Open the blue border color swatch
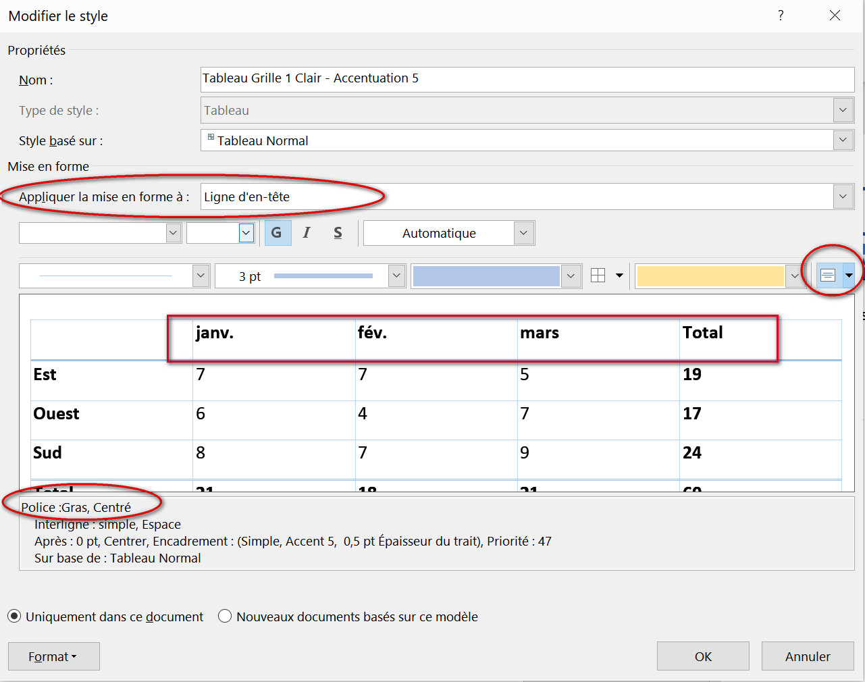865x682 pixels. coord(486,276)
